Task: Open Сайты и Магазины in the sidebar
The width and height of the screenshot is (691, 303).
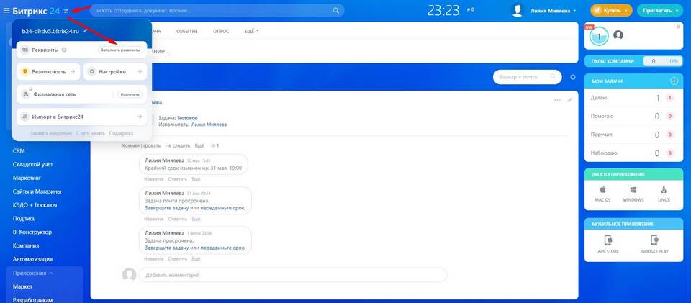Action: tap(37, 191)
